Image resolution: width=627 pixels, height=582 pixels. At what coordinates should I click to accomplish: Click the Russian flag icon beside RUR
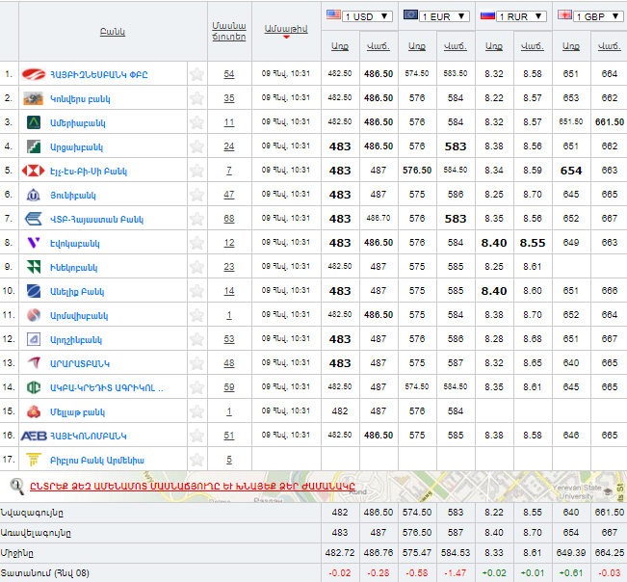pos(488,15)
